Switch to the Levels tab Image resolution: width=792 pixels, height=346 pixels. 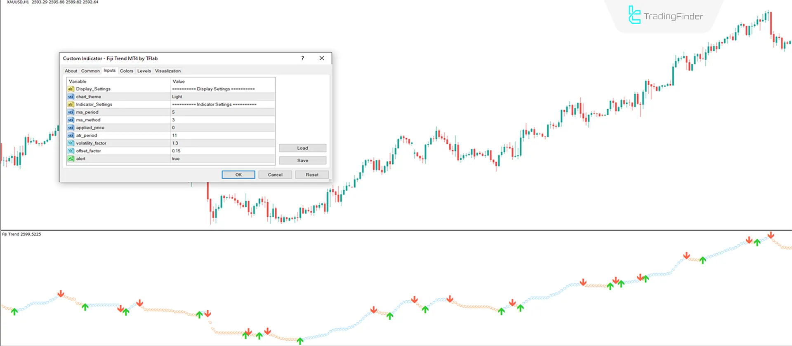click(144, 71)
